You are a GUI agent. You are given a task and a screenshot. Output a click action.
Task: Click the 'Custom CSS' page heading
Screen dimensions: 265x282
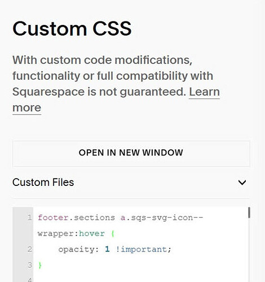pyautogui.click(x=72, y=28)
